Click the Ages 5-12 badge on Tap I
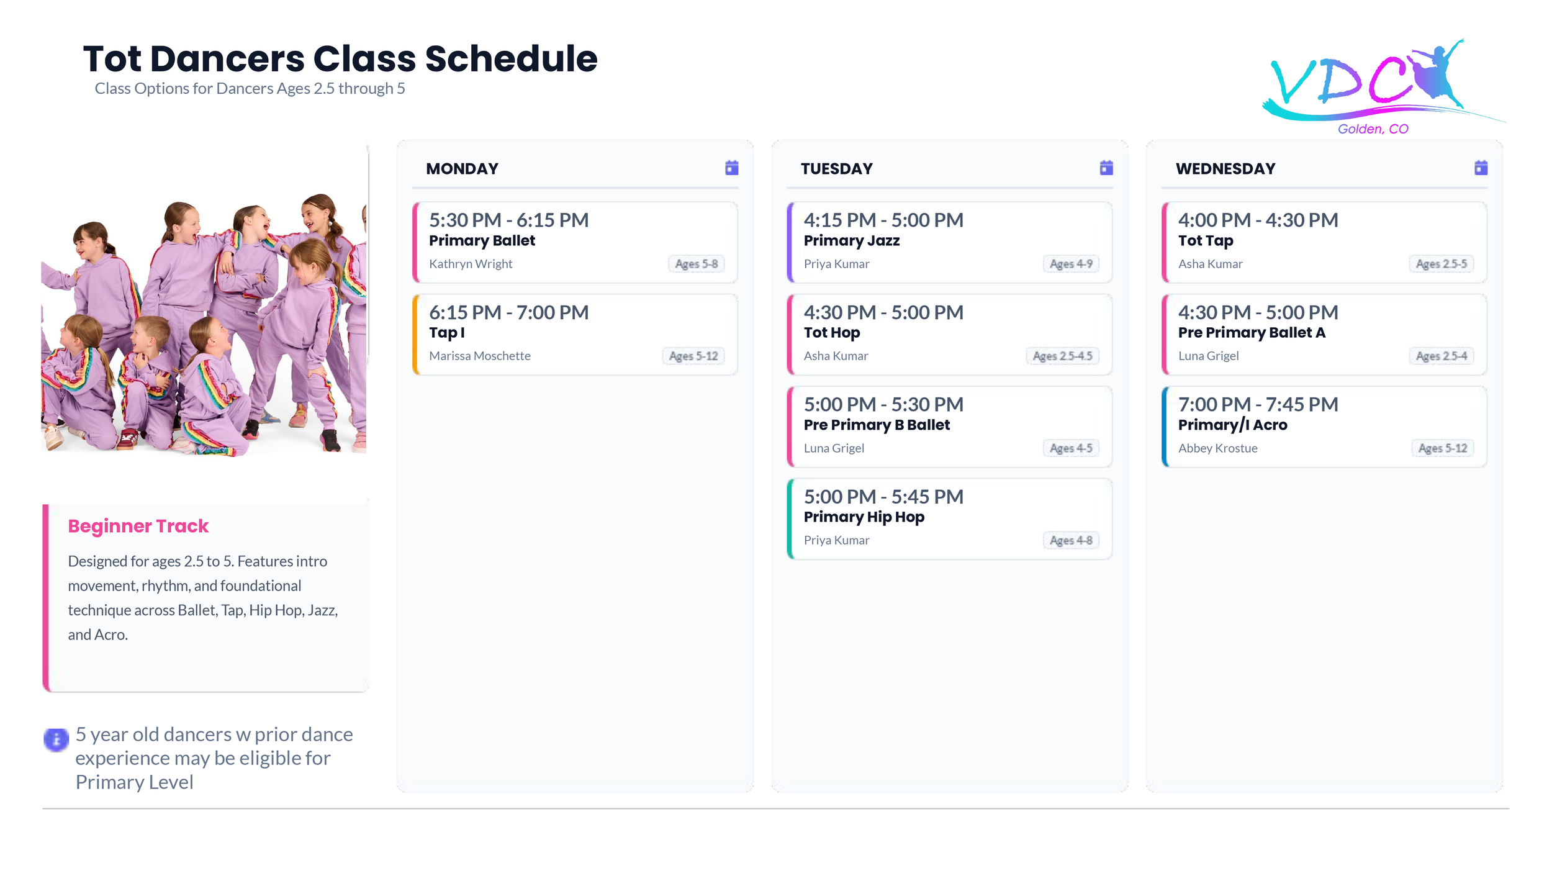 coord(693,356)
